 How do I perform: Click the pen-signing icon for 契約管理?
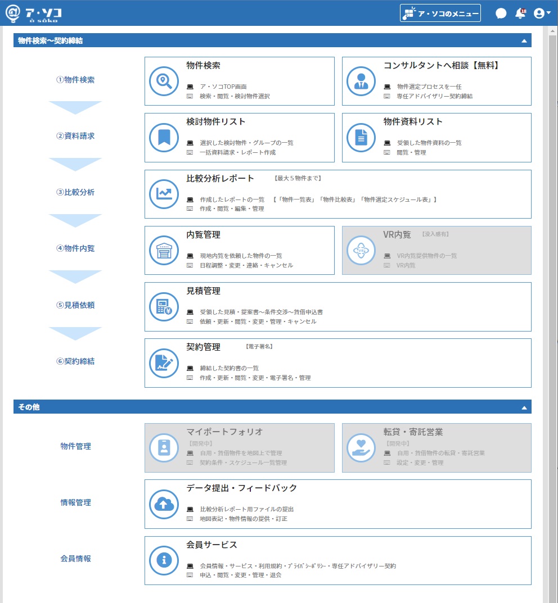[164, 363]
